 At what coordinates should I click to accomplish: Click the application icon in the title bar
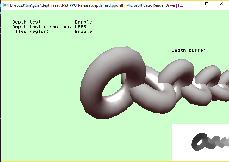(x=5, y=5)
